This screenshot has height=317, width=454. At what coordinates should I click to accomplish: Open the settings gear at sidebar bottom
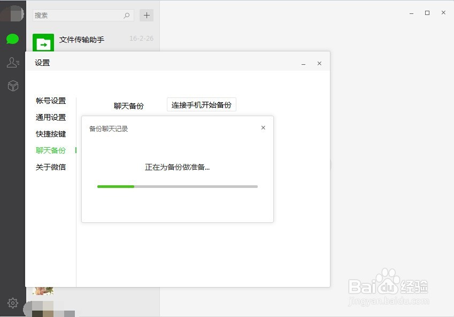coord(13,303)
